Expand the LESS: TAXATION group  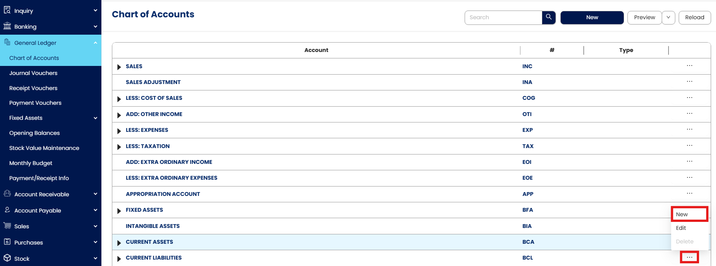point(119,147)
